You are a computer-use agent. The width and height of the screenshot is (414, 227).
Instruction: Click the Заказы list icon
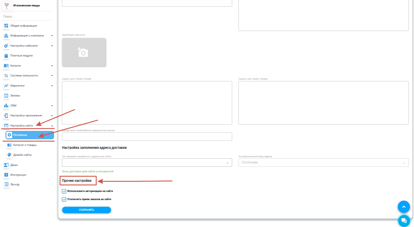[x=6, y=96]
